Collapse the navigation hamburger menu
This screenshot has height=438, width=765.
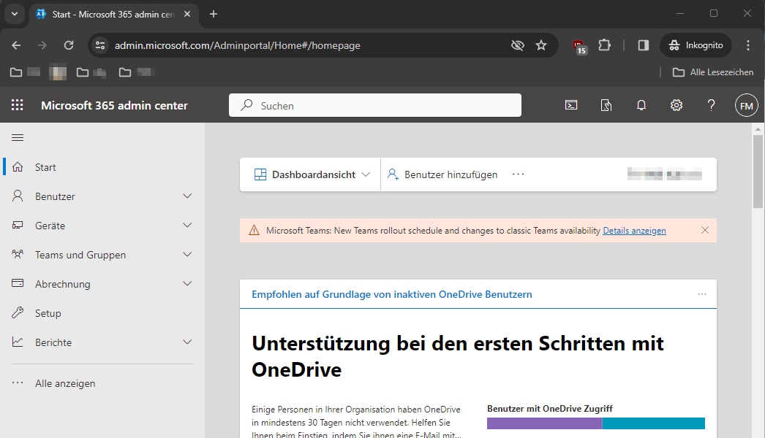(x=18, y=138)
